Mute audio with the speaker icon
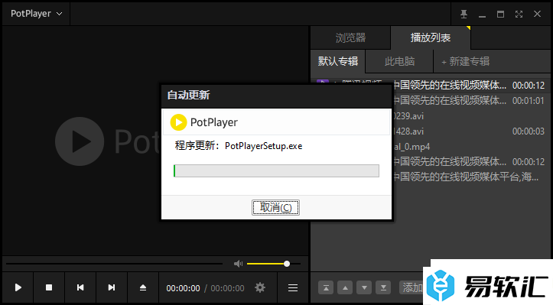The width and height of the screenshot is (553, 305). (238, 264)
